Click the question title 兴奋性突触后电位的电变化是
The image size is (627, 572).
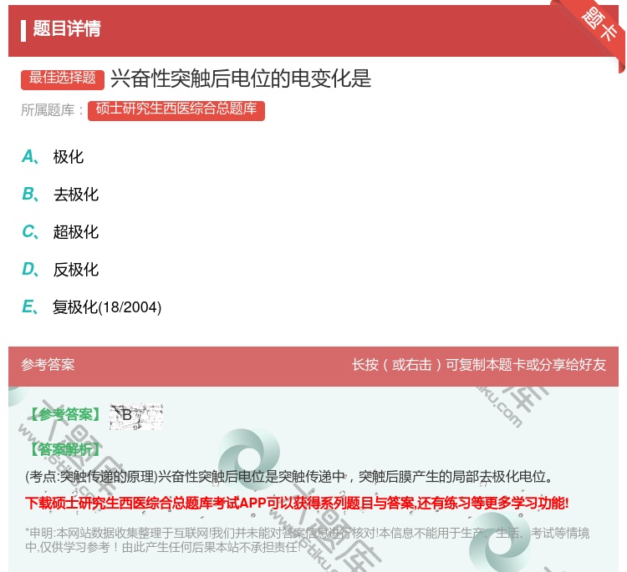pos(241,78)
